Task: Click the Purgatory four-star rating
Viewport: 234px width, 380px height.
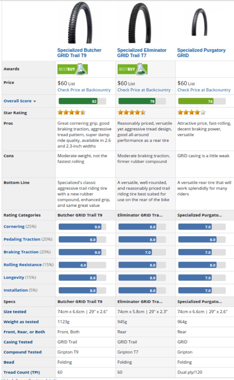Action: 191,112
